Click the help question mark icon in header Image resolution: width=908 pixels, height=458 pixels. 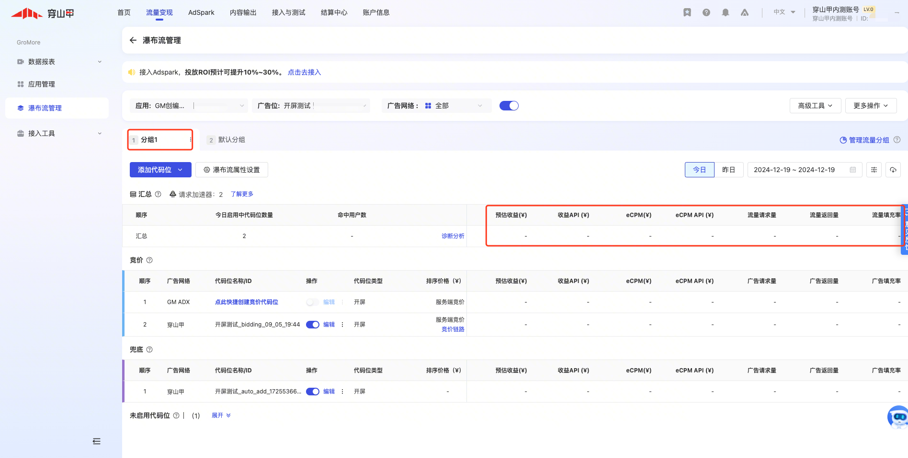tap(706, 12)
